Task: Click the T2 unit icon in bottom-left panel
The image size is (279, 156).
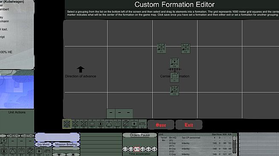Action: coord(4,151)
